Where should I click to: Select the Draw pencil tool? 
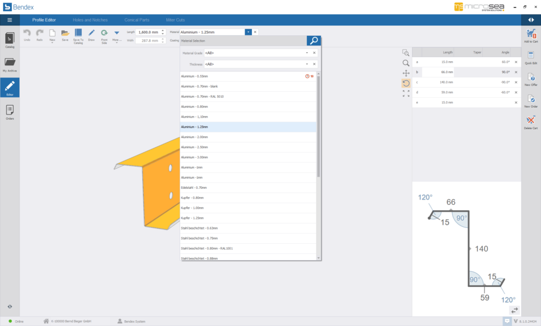(x=91, y=34)
